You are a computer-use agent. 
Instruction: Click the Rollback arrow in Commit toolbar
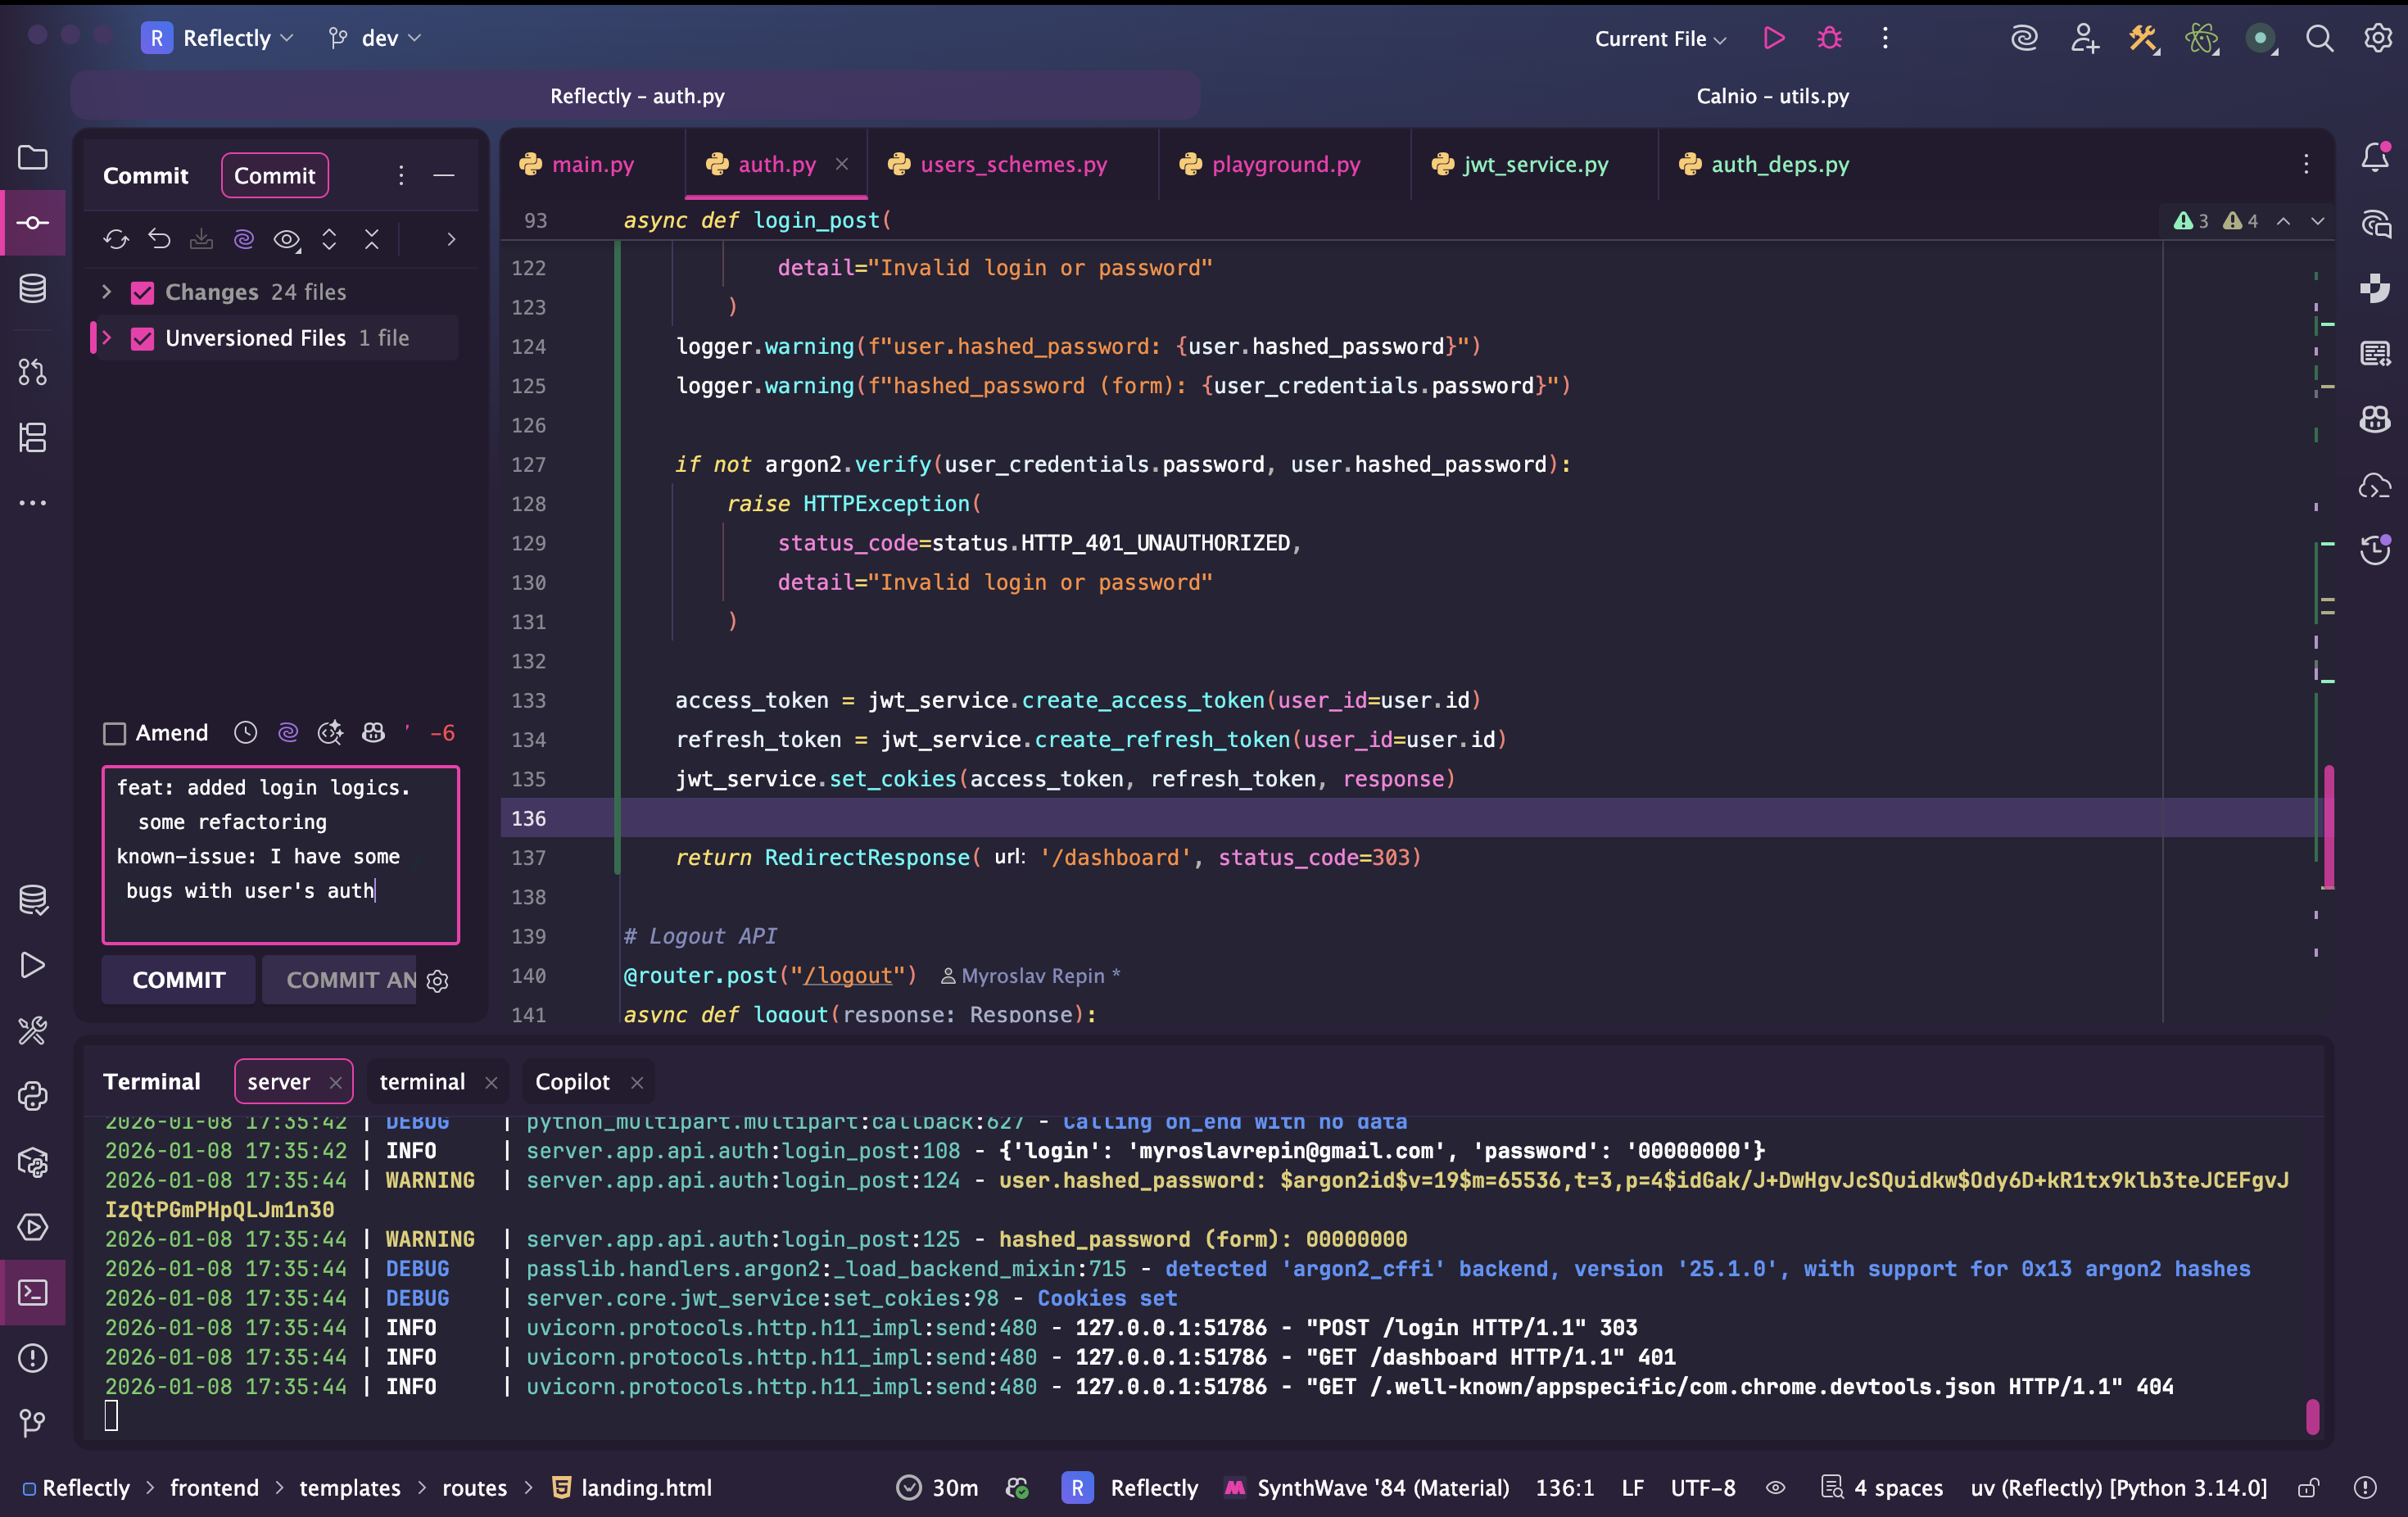pyautogui.click(x=159, y=239)
